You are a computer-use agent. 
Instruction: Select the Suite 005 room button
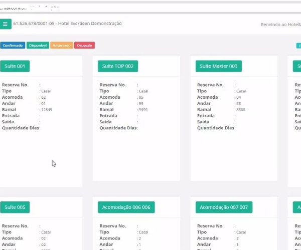tap(15, 207)
